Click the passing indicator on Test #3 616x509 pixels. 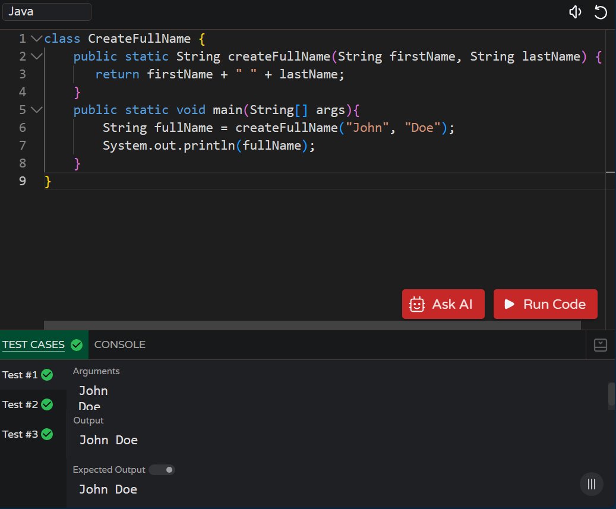tap(46, 434)
